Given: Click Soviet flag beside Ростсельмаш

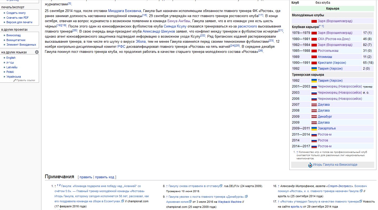Looking at the screenshot, I should [x=314, y=51].
